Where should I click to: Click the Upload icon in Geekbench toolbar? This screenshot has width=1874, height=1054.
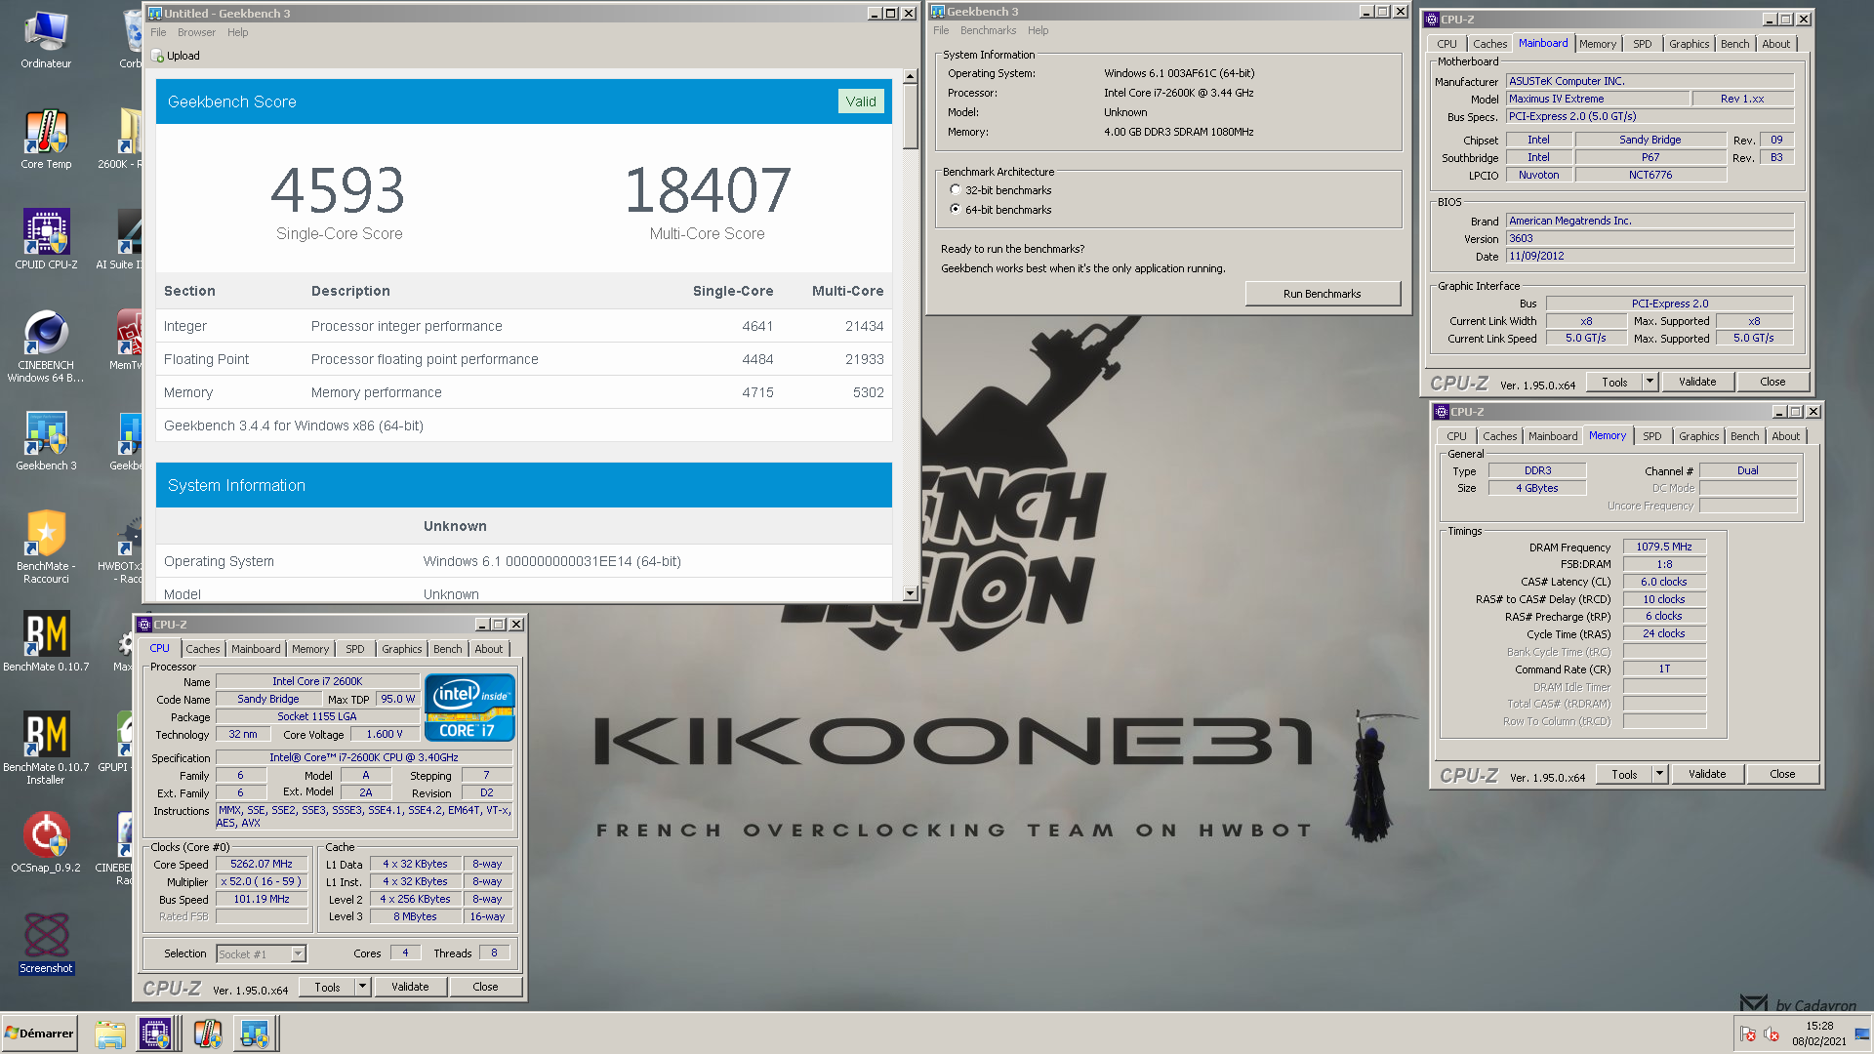158,56
